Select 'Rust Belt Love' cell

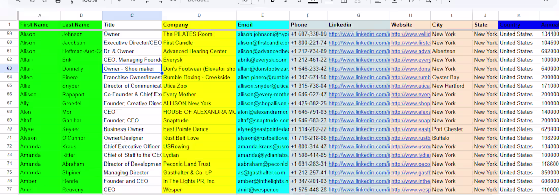(x=199, y=138)
